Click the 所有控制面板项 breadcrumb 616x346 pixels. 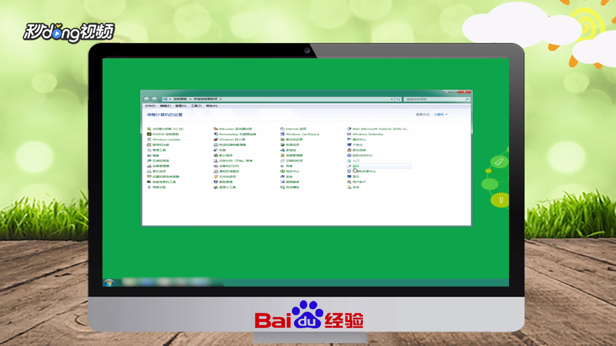206,99
